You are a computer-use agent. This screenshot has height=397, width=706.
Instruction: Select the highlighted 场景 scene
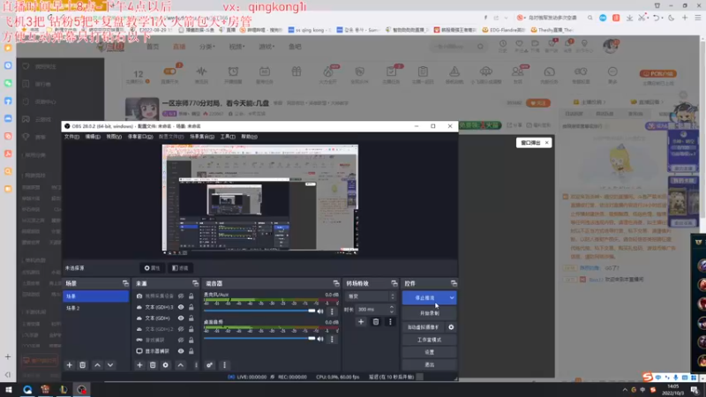(x=96, y=296)
